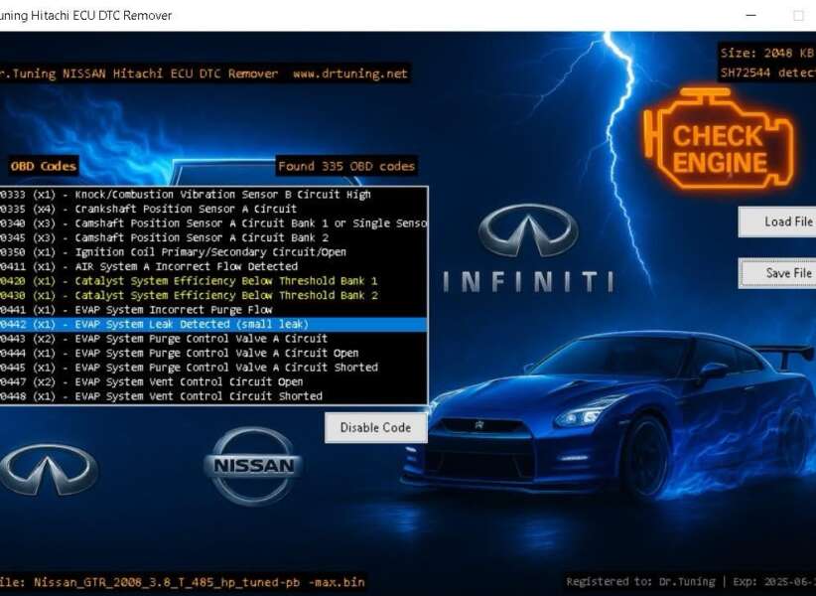The width and height of the screenshot is (816, 596).
Task: Click the large Infiniti logo above INFINITI text
Action: click(528, 230)
